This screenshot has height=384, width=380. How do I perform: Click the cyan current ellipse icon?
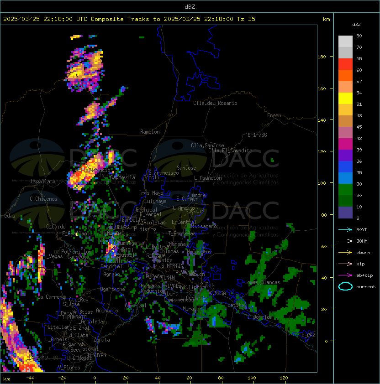[x=345, y=286]
